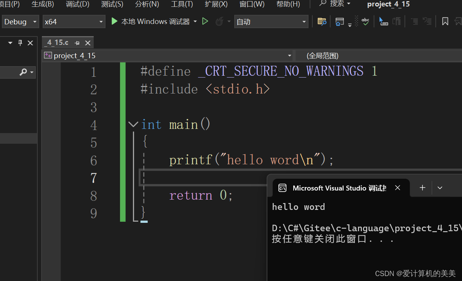Open the 分析(N) menu

[147, 4]
